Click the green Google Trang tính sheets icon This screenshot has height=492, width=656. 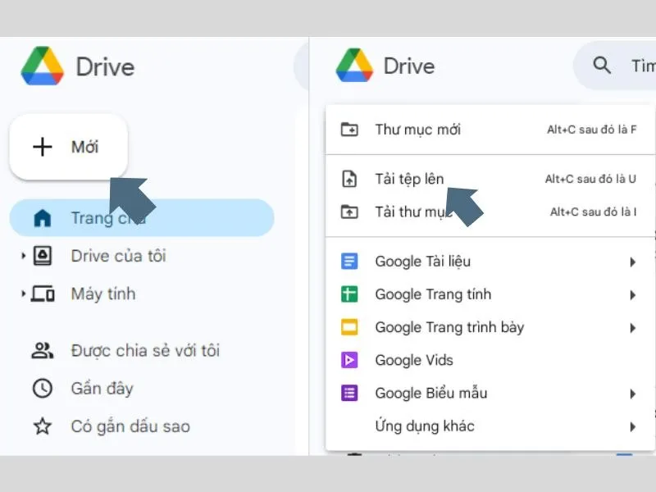[x=349, y=294]
